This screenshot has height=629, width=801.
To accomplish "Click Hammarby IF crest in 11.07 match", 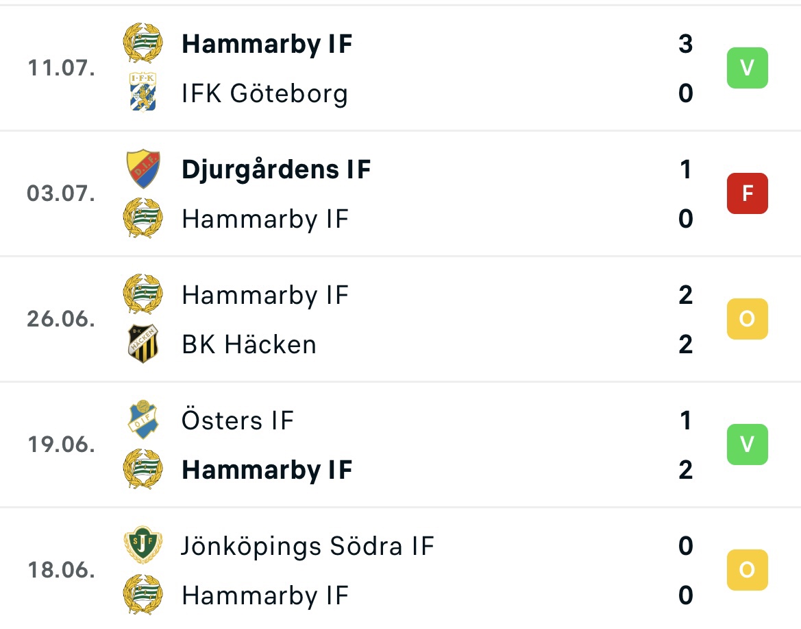I will click(143, 43).
